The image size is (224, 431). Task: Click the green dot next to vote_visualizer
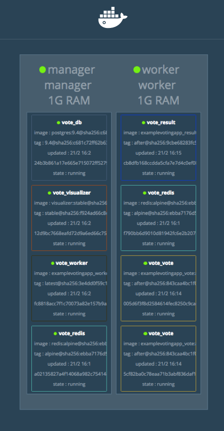pos(50,193)
